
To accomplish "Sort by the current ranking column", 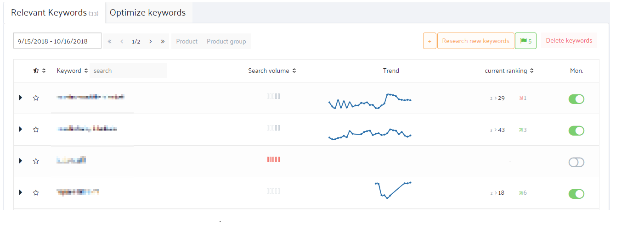I will tap(509, 71).
